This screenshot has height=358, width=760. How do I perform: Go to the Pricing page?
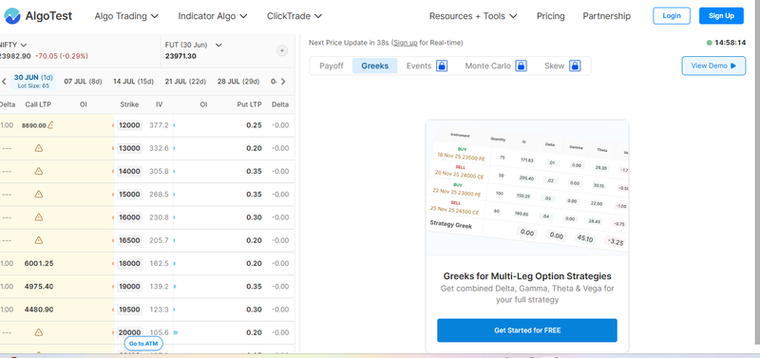(x=551, y=16)
